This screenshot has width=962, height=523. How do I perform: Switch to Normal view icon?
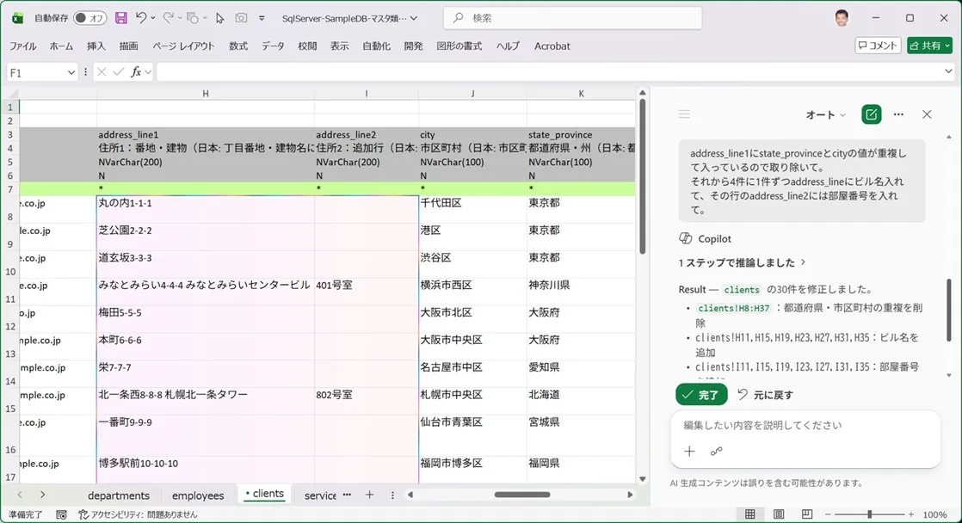(x=749, y=514)
